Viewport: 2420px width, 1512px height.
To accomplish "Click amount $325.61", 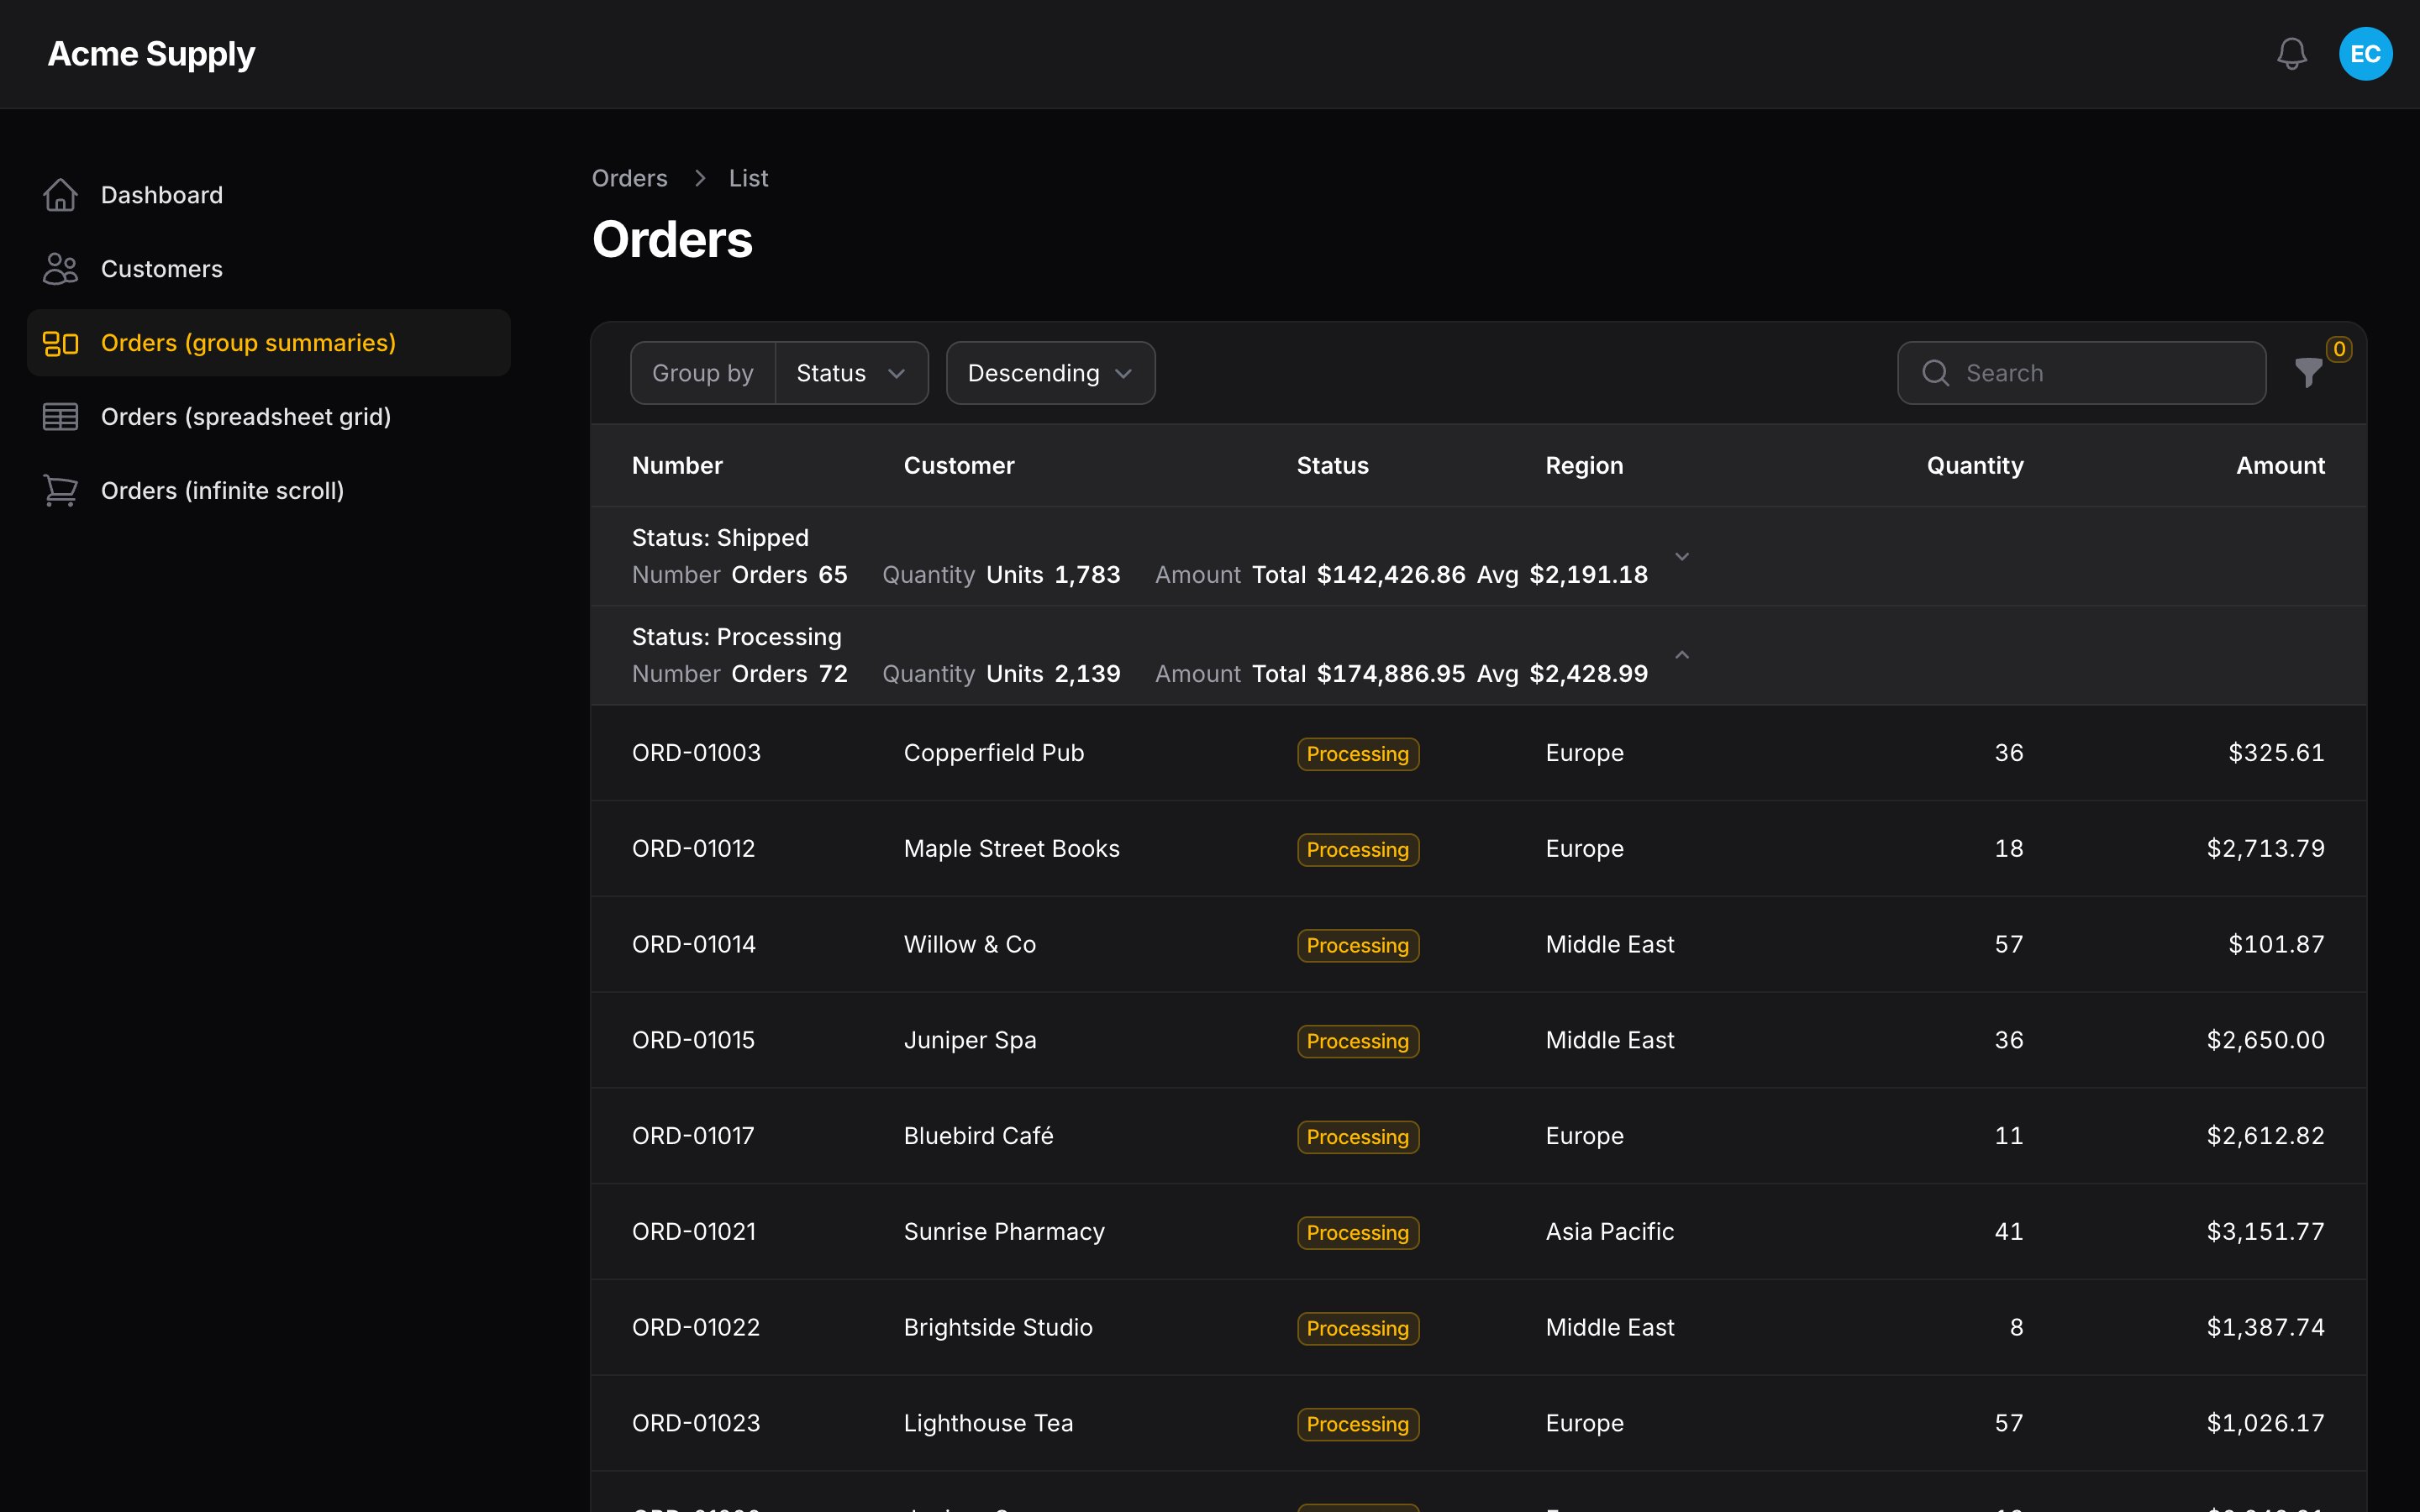I will [x=2276, y=753].
